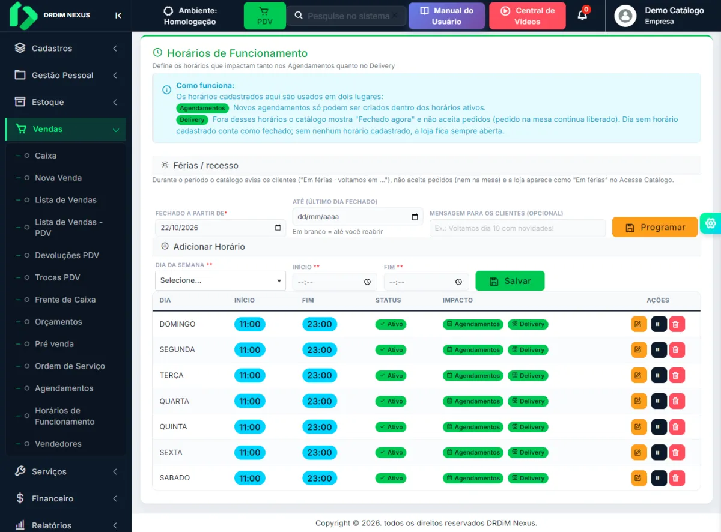Screen dimensions: 721x532
Task: Open the clock picker in Início field
Action: pyautogui.click(x=368, y=282)
